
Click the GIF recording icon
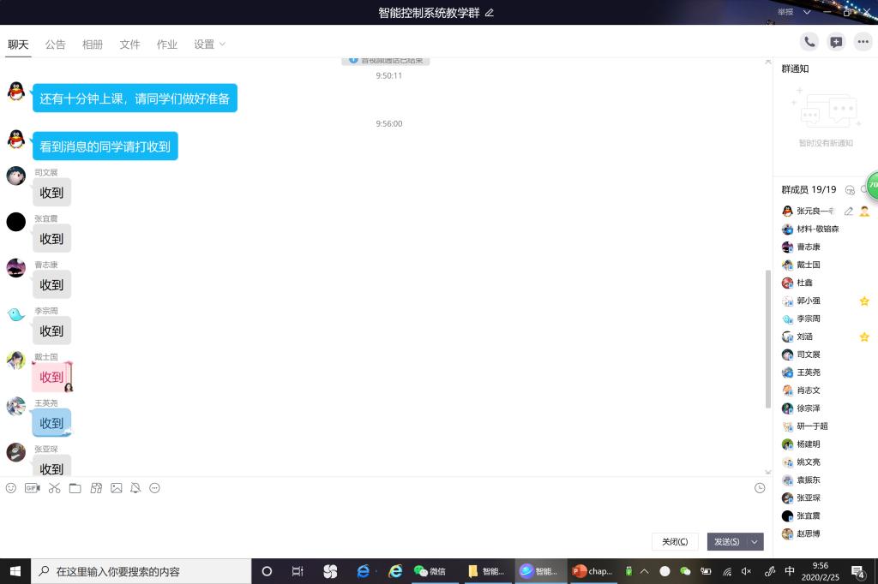click(32, 488)
